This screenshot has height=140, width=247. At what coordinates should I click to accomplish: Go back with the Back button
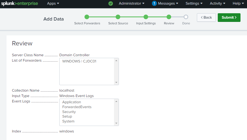tap(206, 18)
